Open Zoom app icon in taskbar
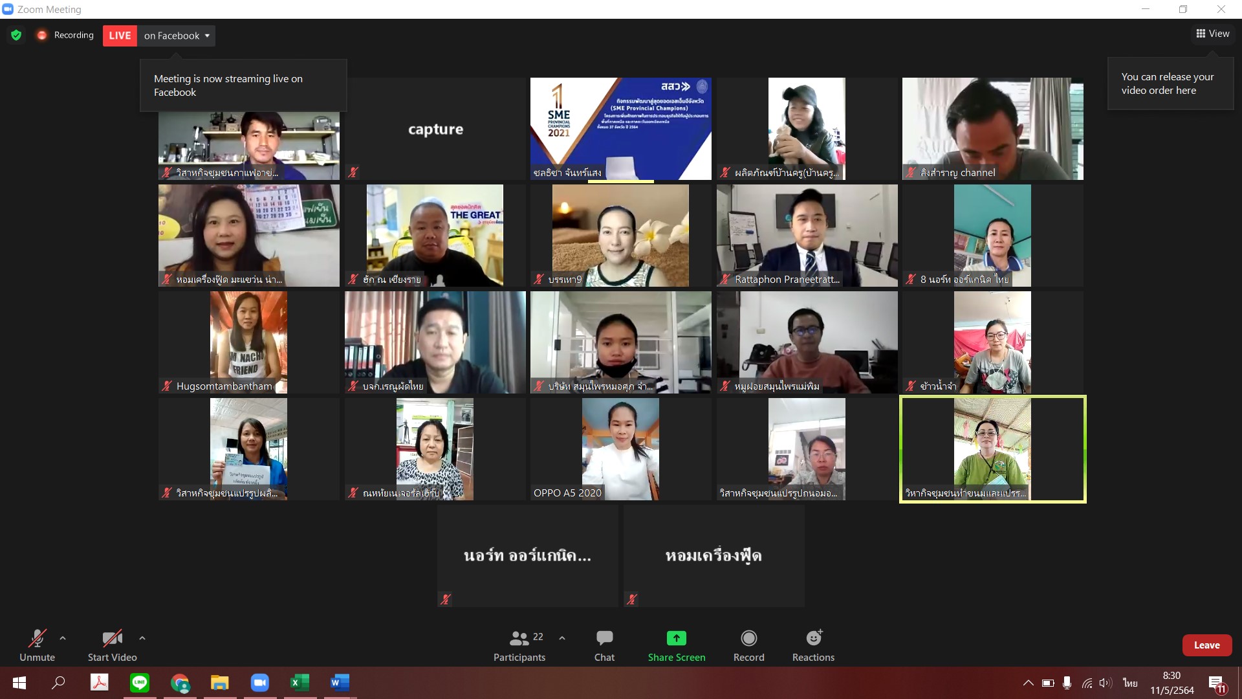This screenshot has width=1242, height=699. point(259,682)
